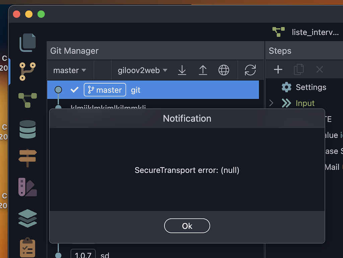Add a new step with the plus button
The height and width of the screenshot is (258, 343).
pos(278,69)
